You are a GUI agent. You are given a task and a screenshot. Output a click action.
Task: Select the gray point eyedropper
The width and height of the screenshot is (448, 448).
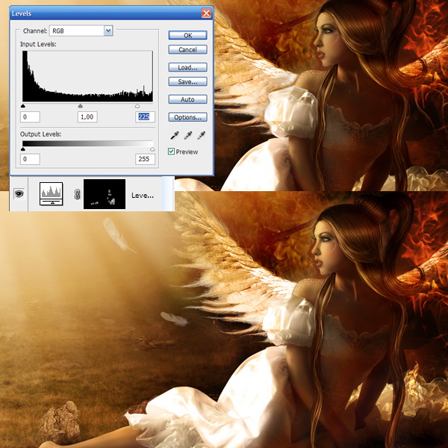click(187, 135)
